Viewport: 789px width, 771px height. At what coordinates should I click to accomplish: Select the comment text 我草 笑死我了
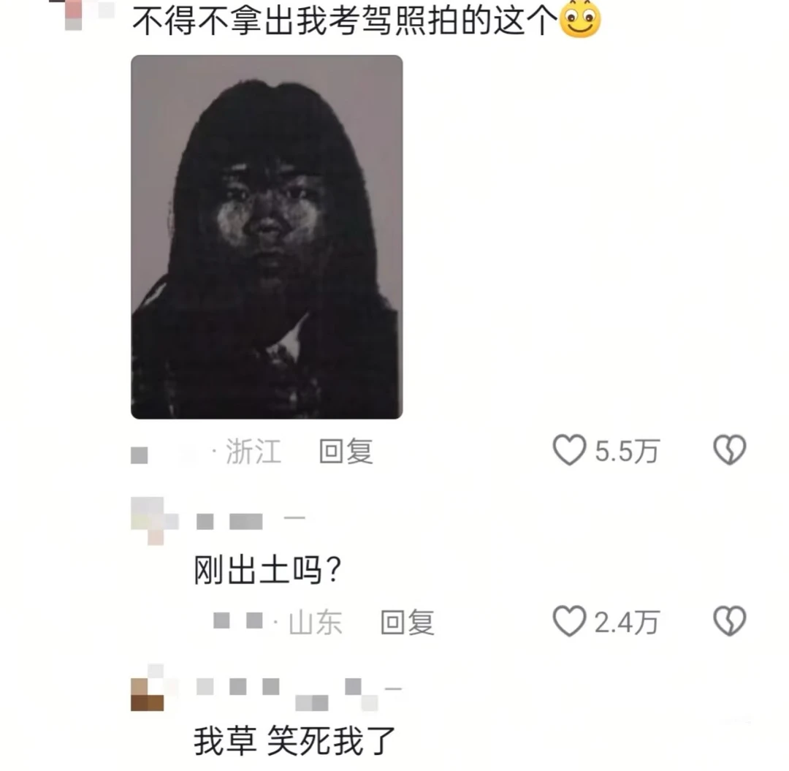point(295,741)
